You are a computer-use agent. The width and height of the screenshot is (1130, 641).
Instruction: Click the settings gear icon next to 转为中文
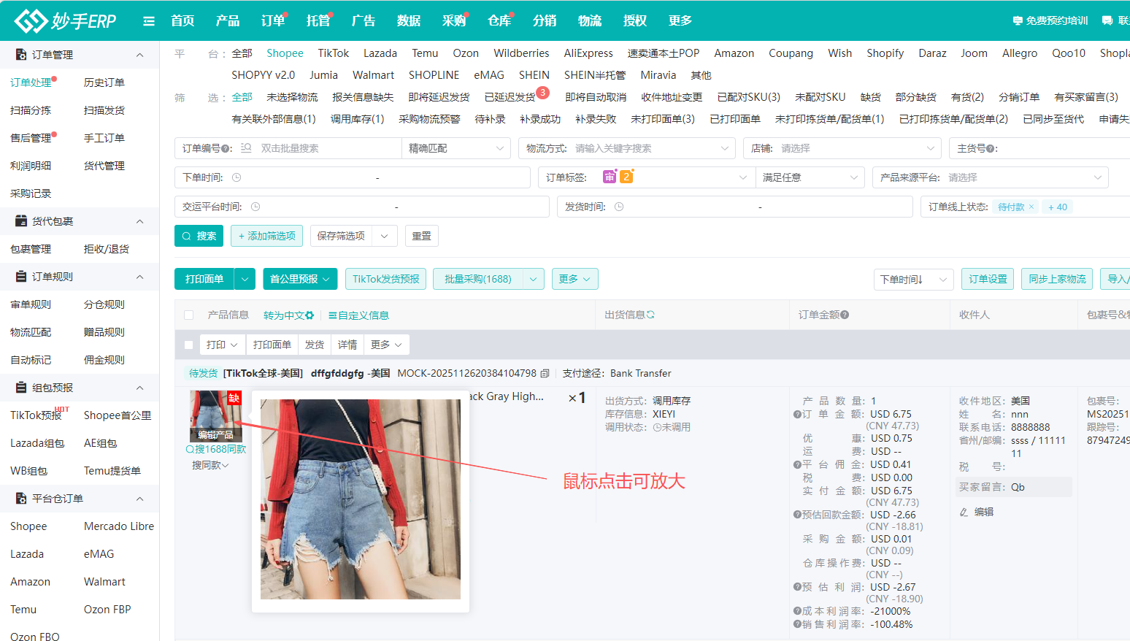tap(309, 315)
